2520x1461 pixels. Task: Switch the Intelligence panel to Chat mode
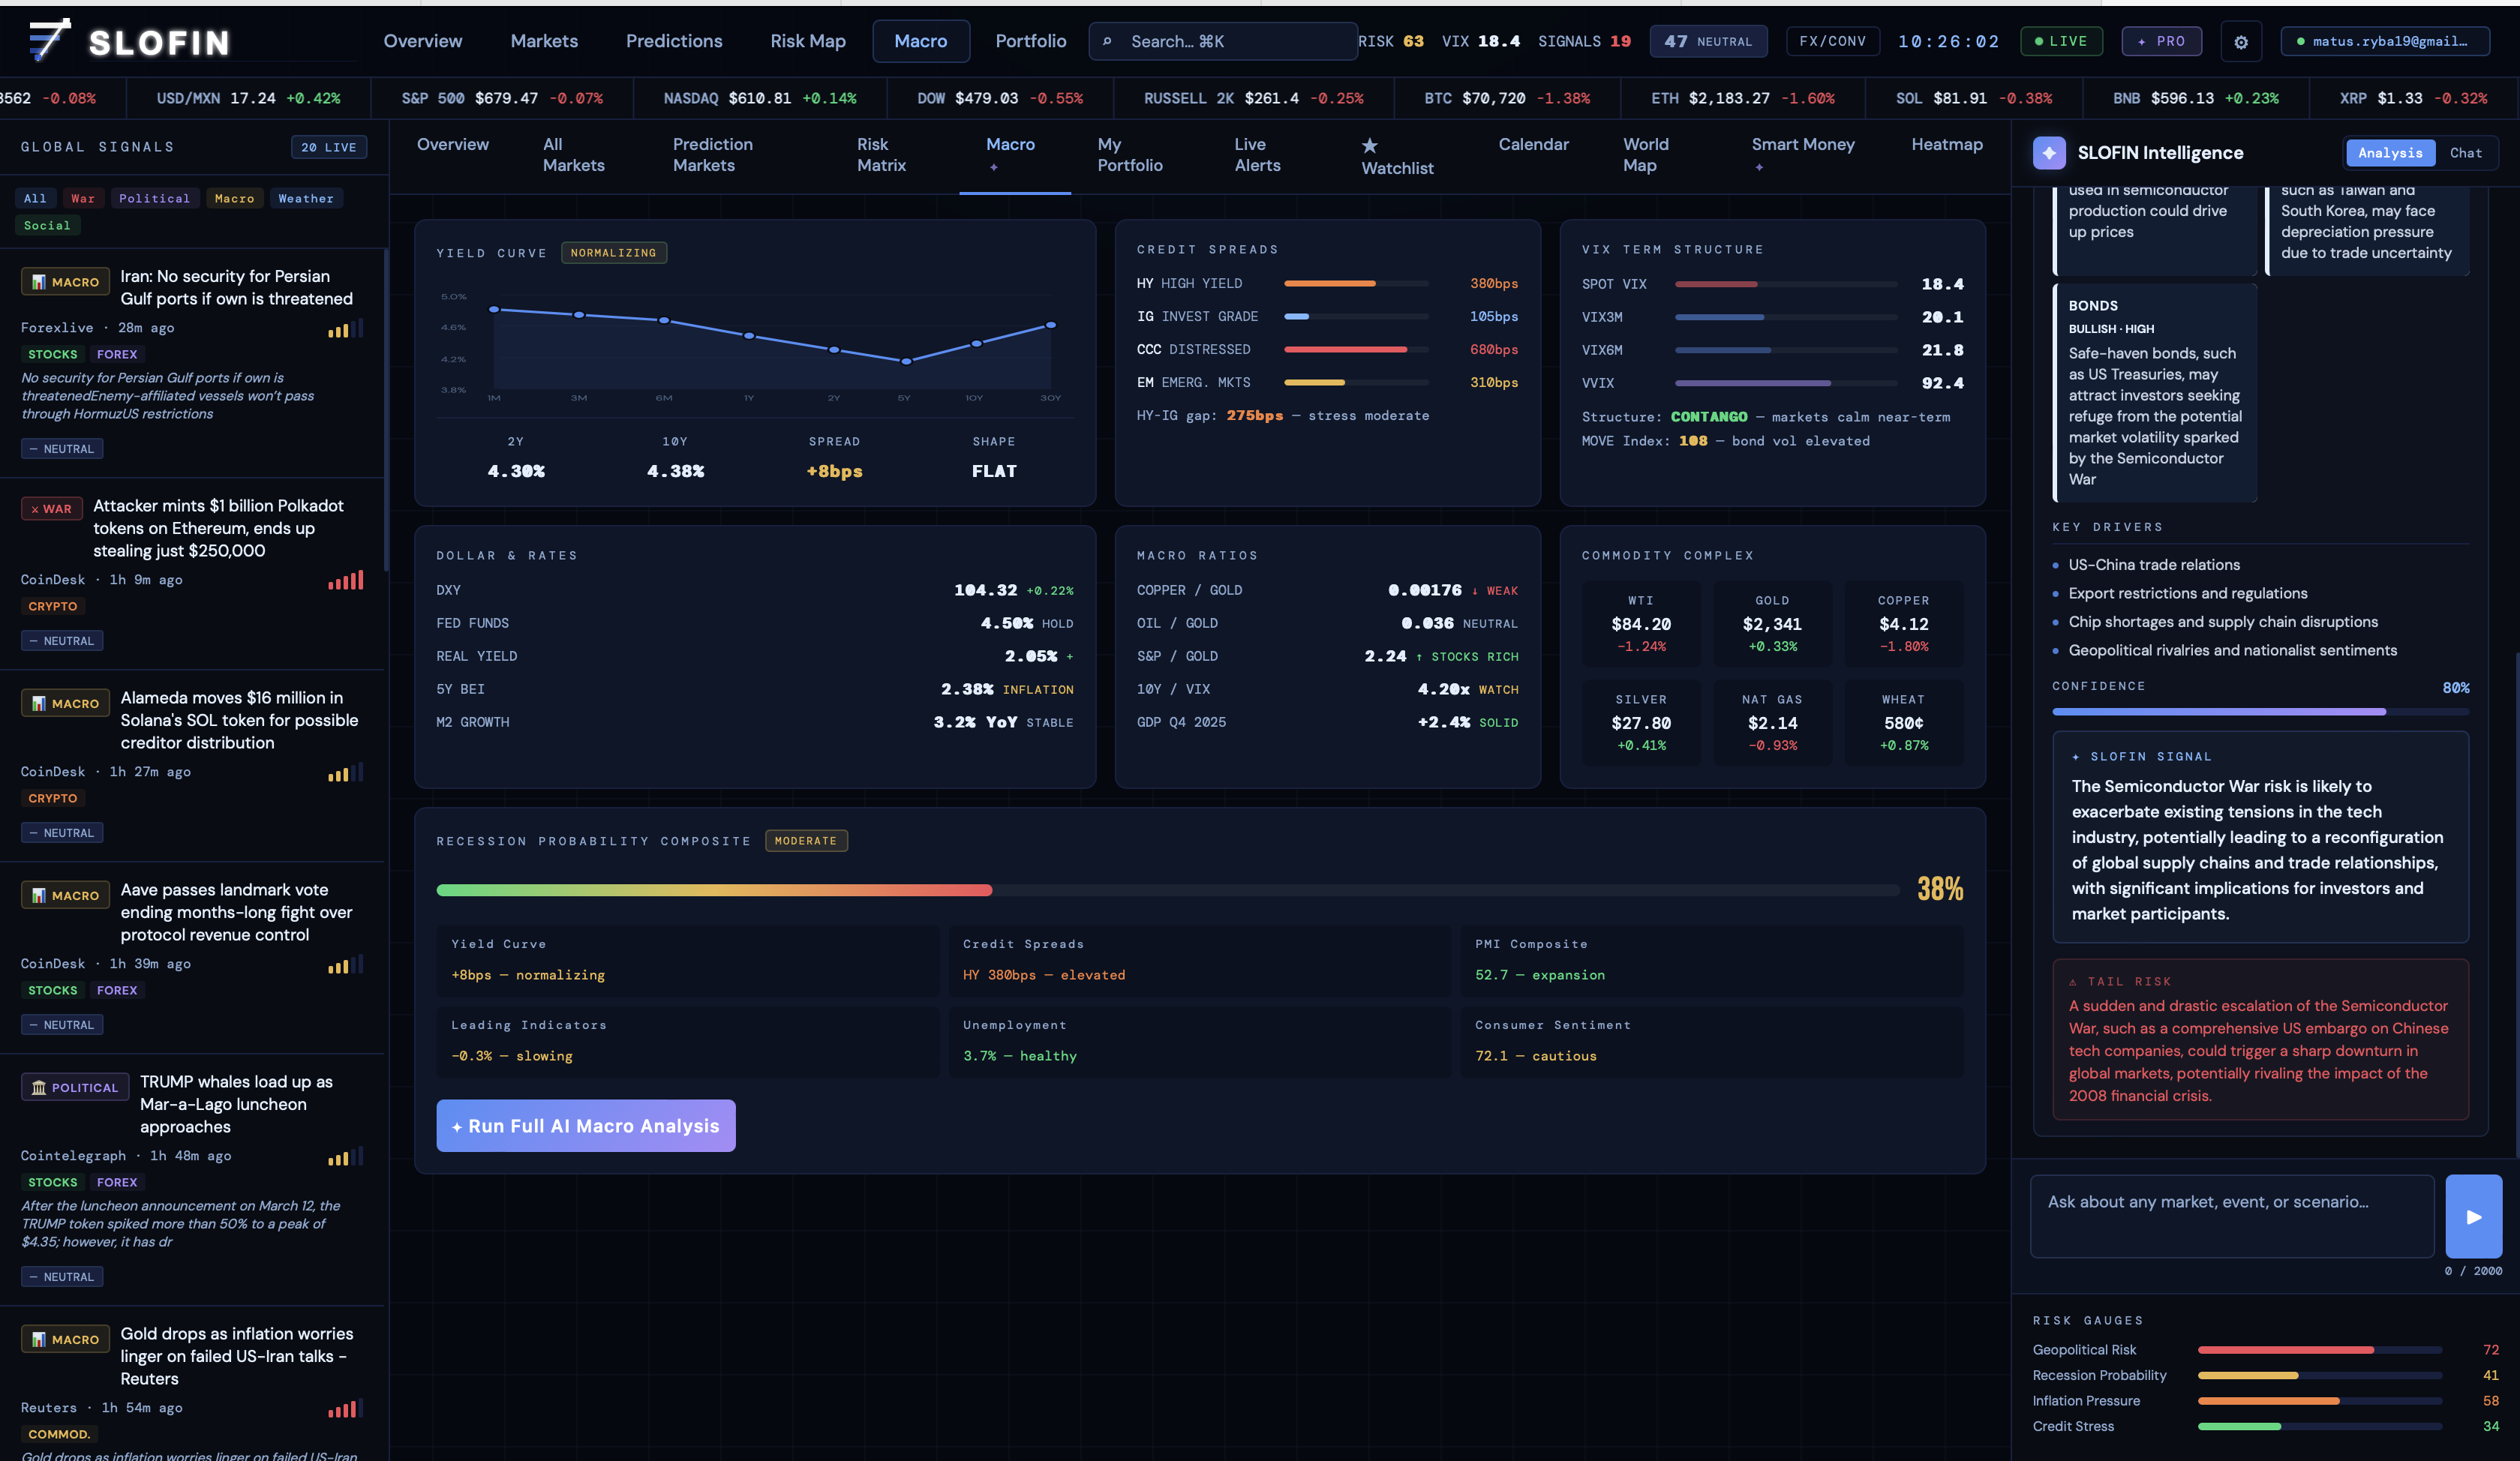[x=2465, y=153]
